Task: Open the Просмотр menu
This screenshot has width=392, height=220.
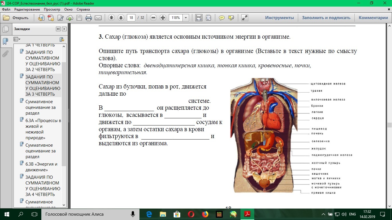Action: point(52,9)
